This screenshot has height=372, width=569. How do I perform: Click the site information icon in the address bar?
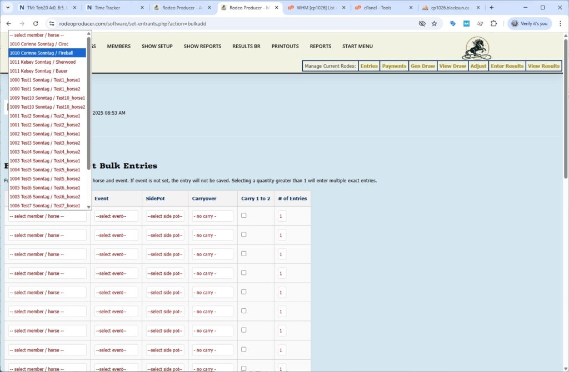click(x=51, y=24)
